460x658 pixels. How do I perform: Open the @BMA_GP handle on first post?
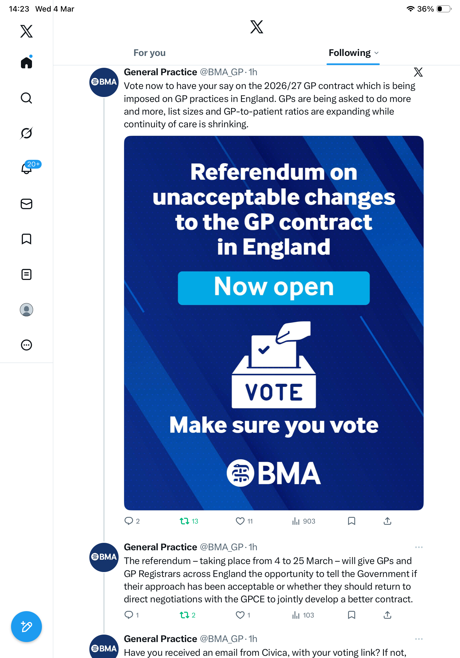222,72
